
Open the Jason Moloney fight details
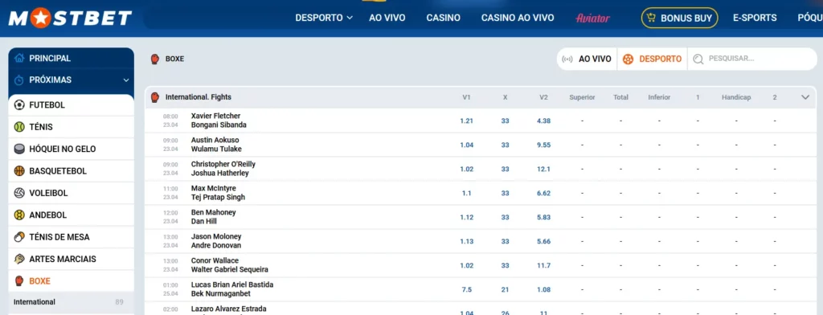[216, 241]
